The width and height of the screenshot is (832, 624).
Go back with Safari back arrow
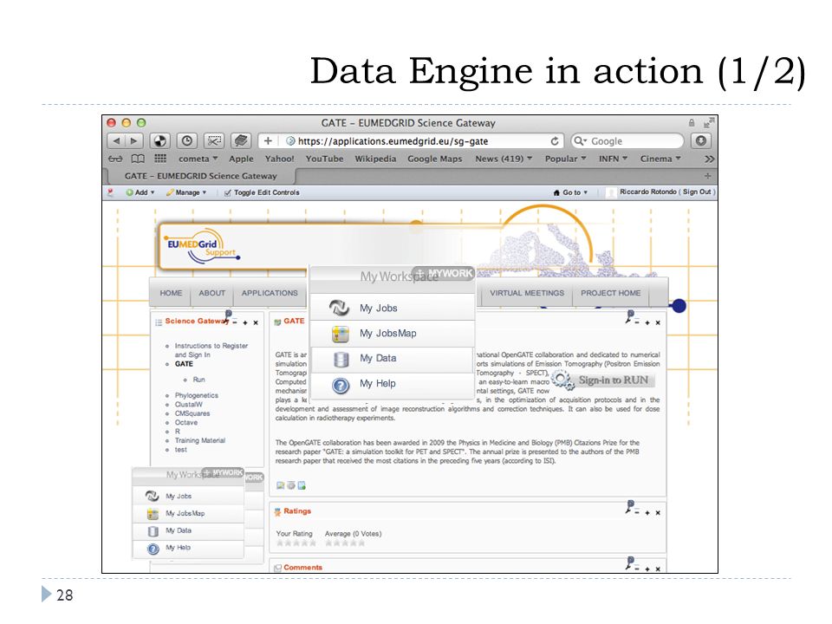click(x=116, y=141)
